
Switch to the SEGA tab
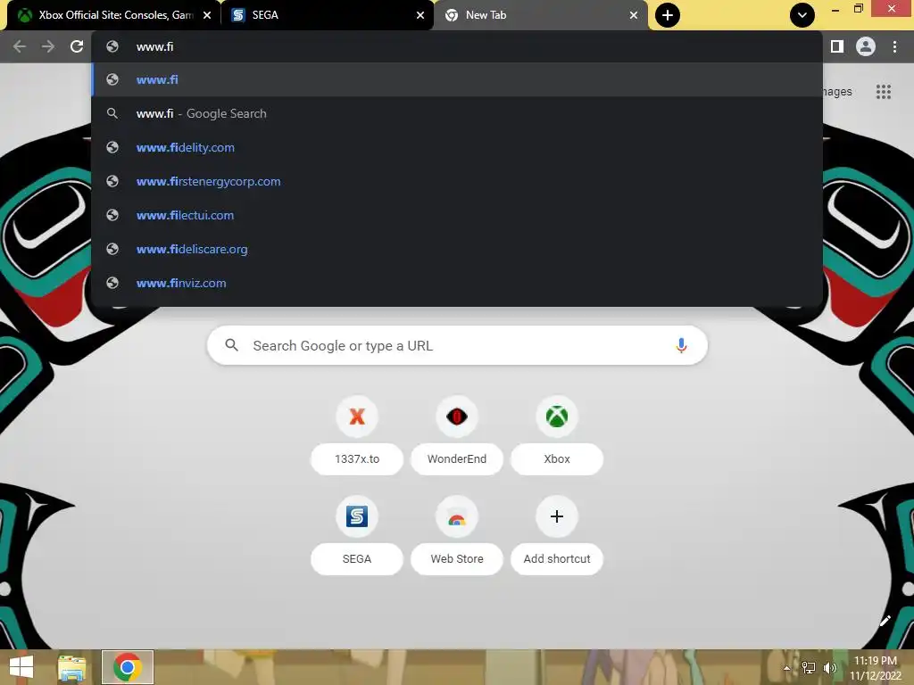pos(328,15)
